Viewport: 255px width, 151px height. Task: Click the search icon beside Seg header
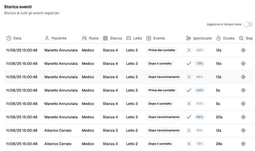pos(241,38)
